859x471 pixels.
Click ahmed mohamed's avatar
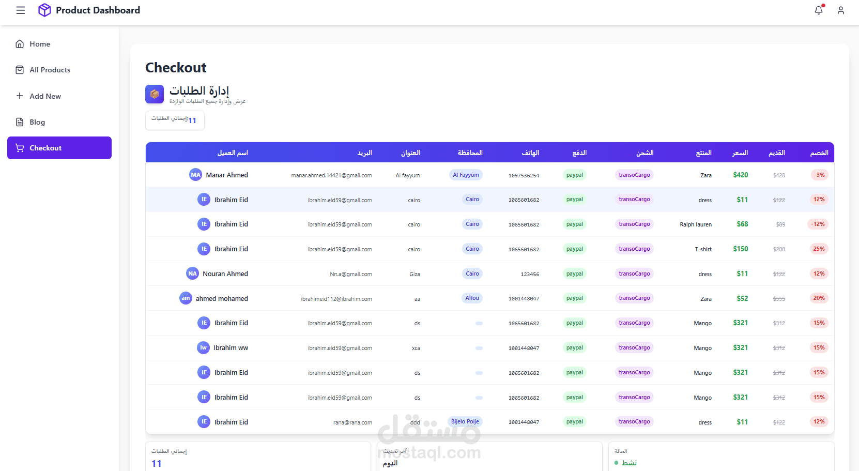[186, 298]
